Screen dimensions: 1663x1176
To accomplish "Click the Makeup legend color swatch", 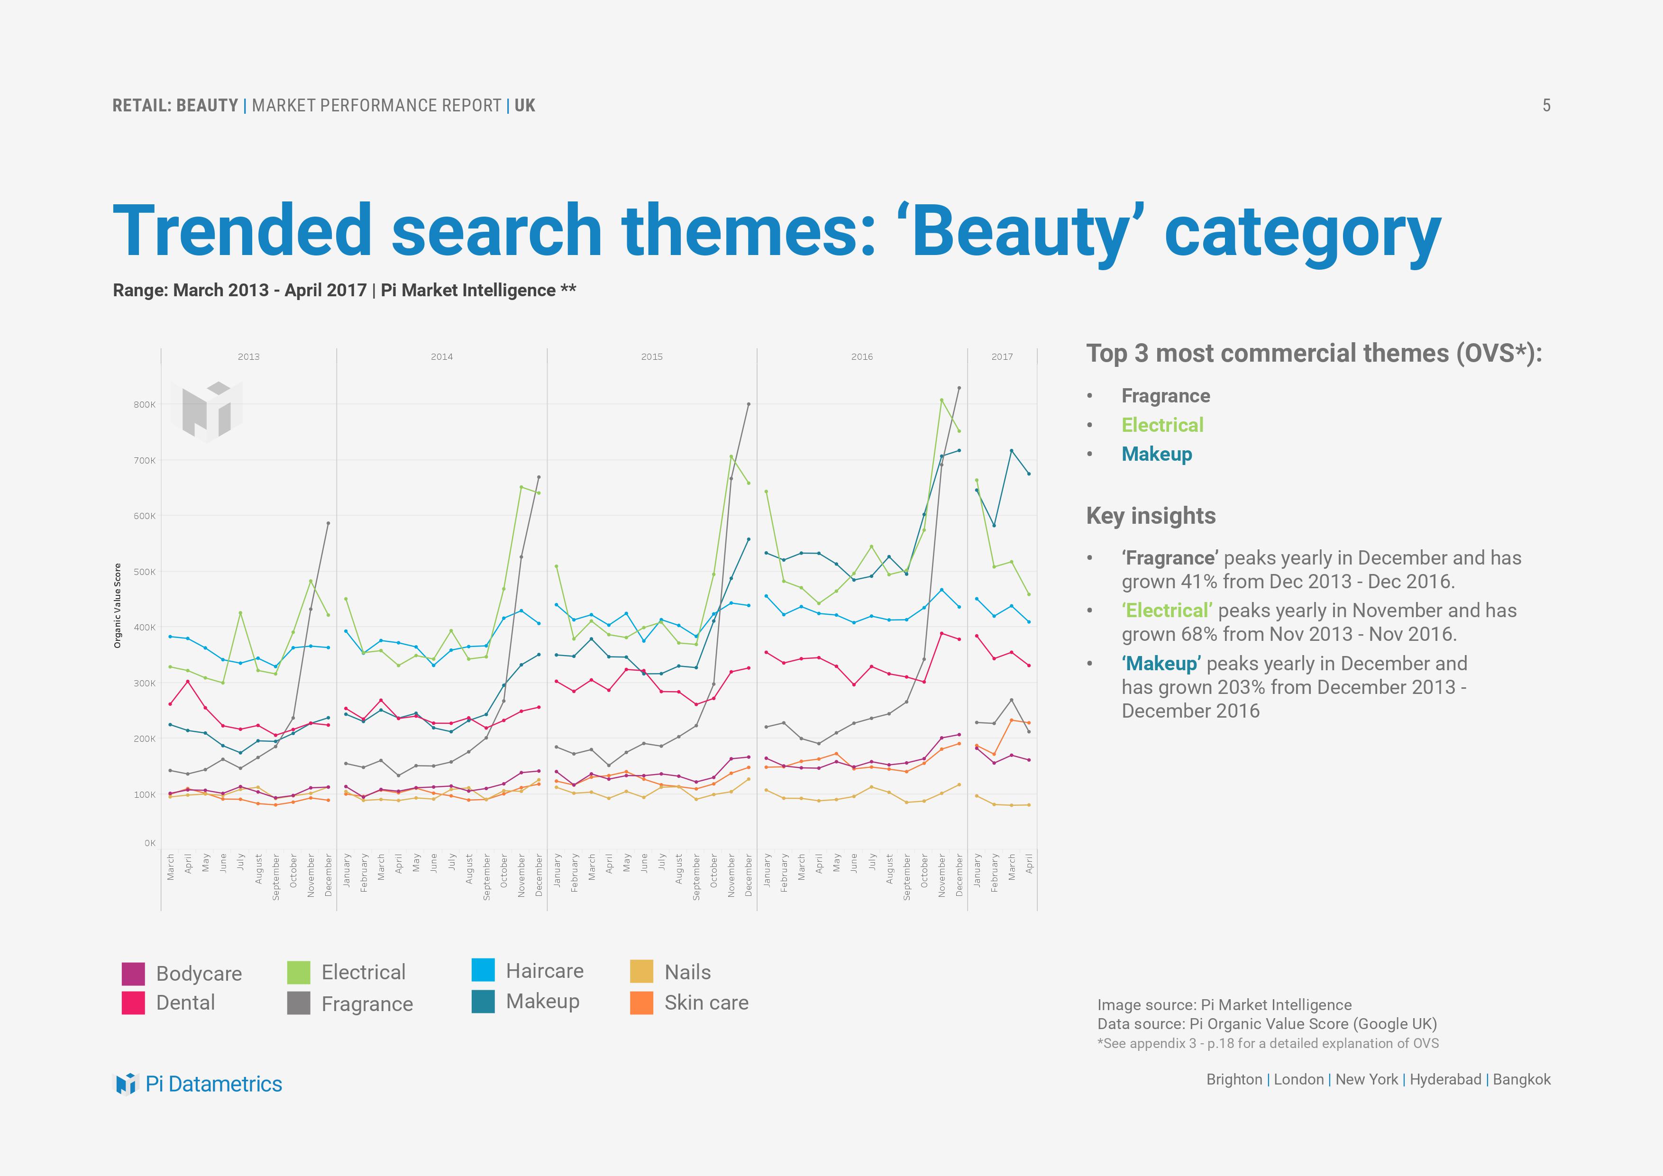I will (x=483, y=1002).
